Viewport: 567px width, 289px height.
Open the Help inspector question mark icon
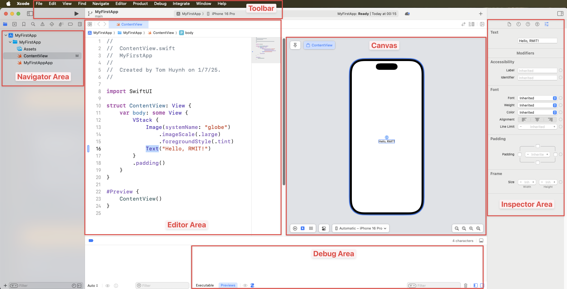click(x=528, y=24)
